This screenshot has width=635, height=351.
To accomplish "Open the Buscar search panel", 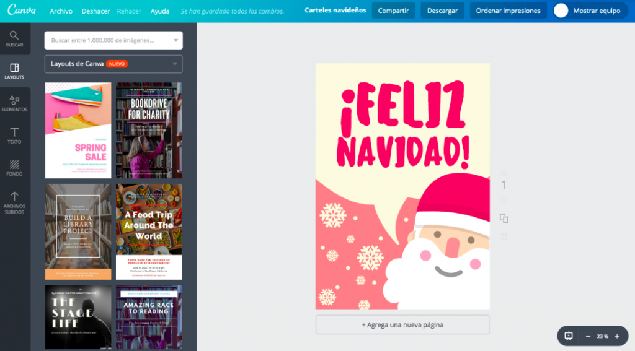I will [14, 39].
